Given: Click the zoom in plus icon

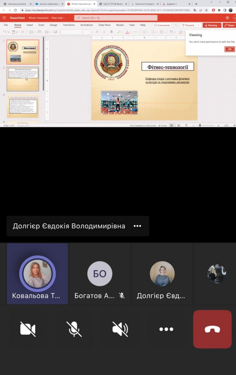Looking at the screenshot, I should (x=218, y=125).
